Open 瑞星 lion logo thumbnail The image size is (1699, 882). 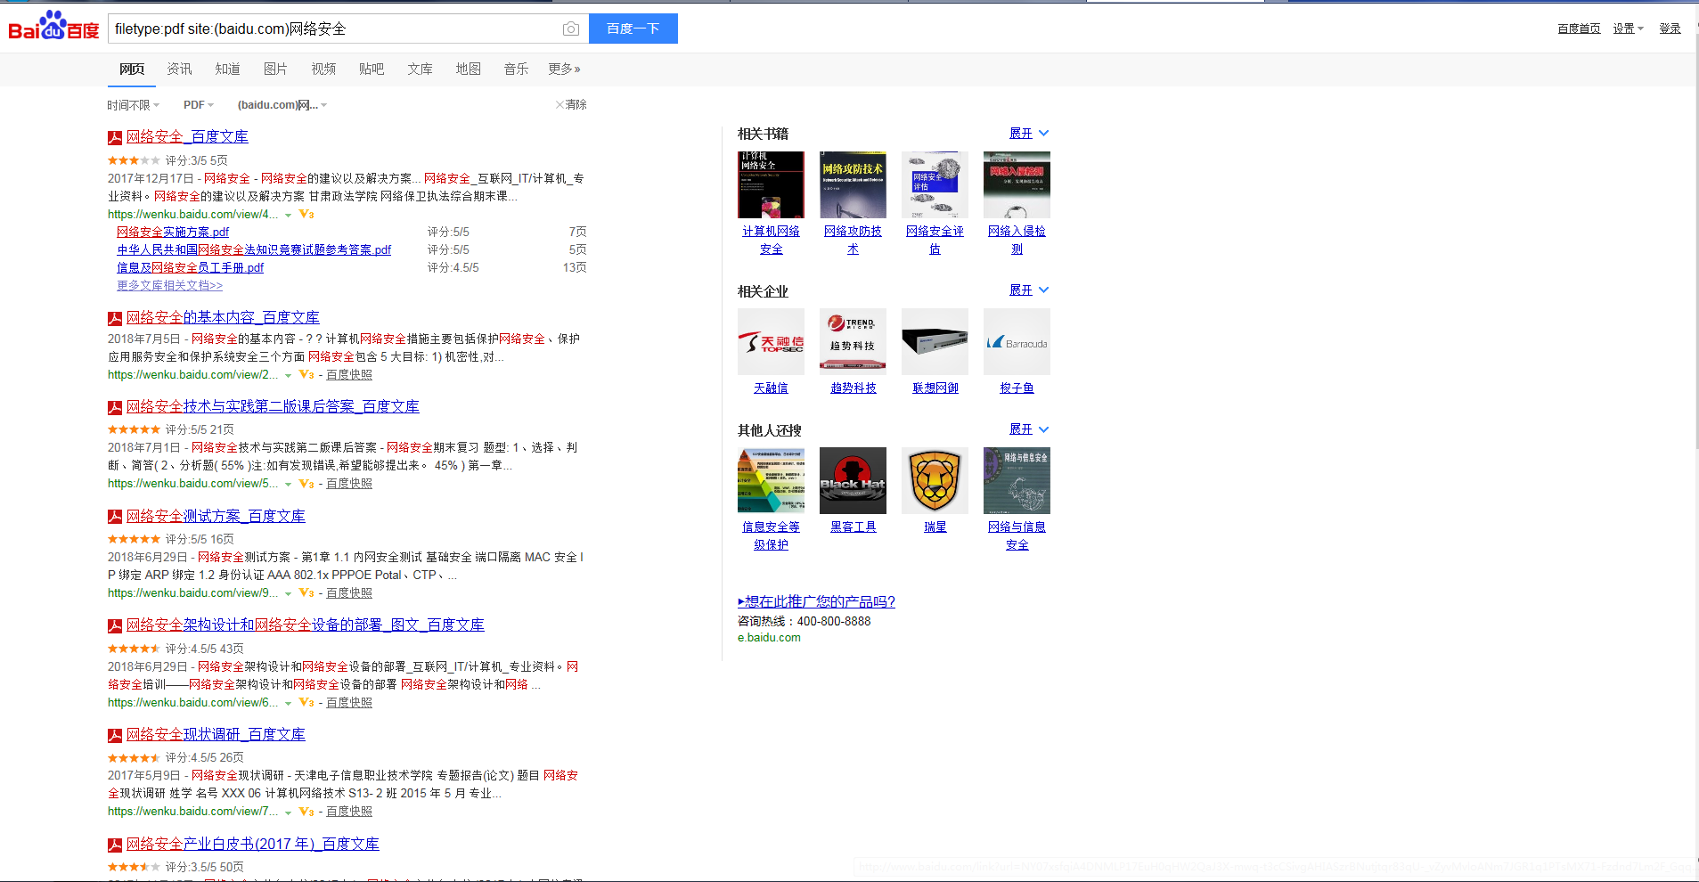[x=935, y=480]
